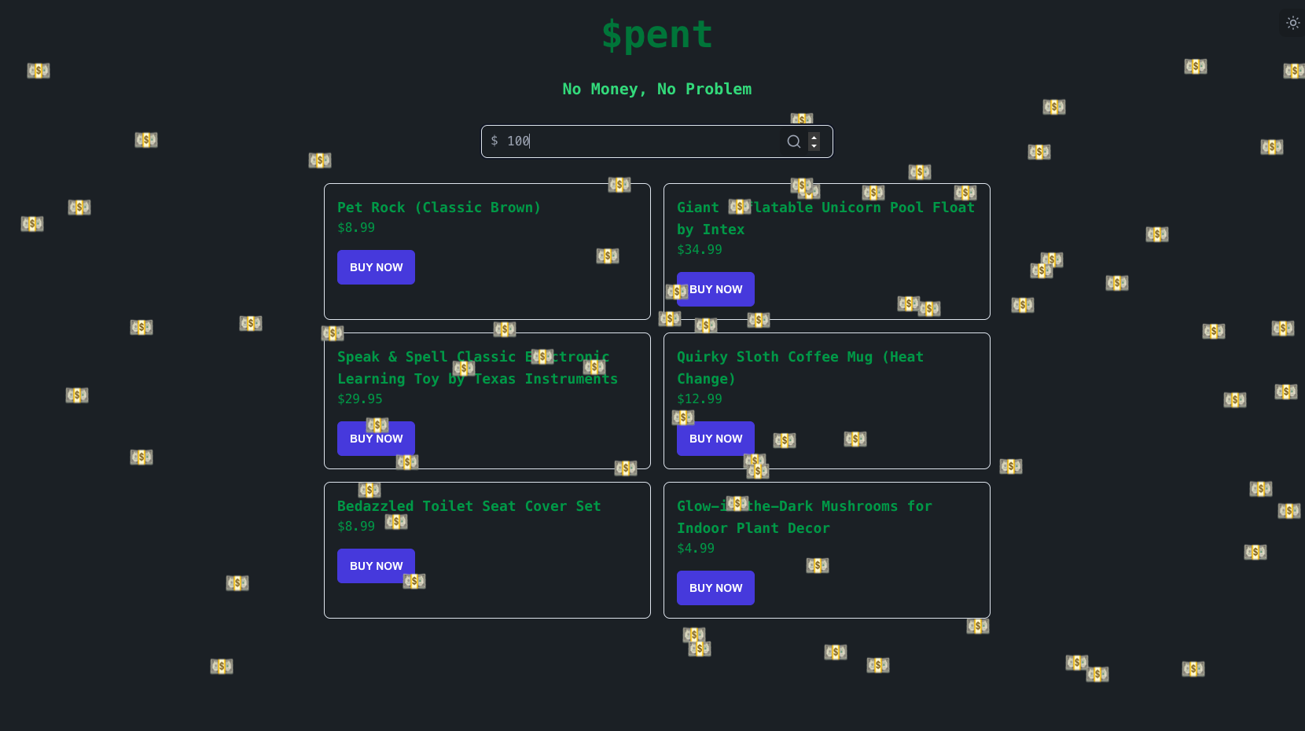The image size is (1305, 731).
Task: Open the Glow-in-the-Dark Mushrooms title
Action: 804,517
